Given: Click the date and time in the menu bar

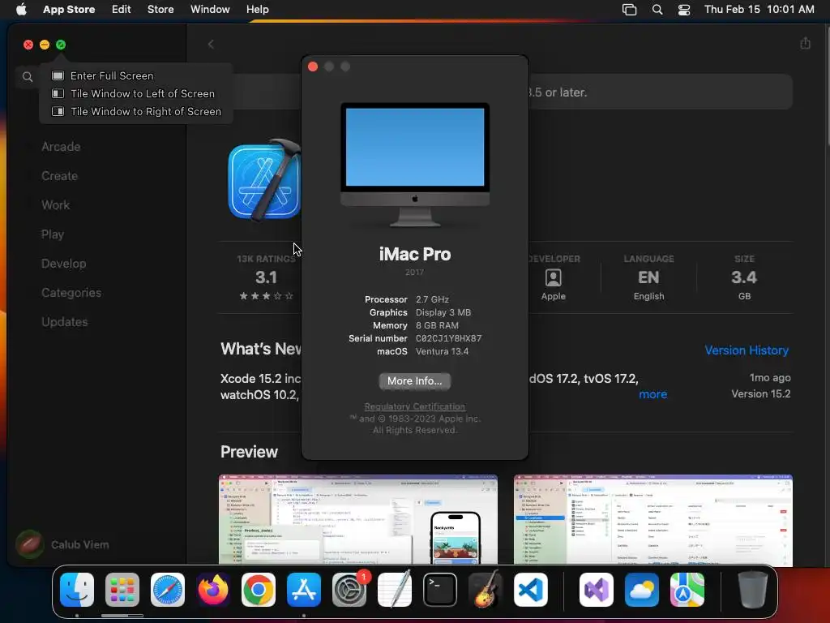Looking at the screenshot, I should (759, 9).
